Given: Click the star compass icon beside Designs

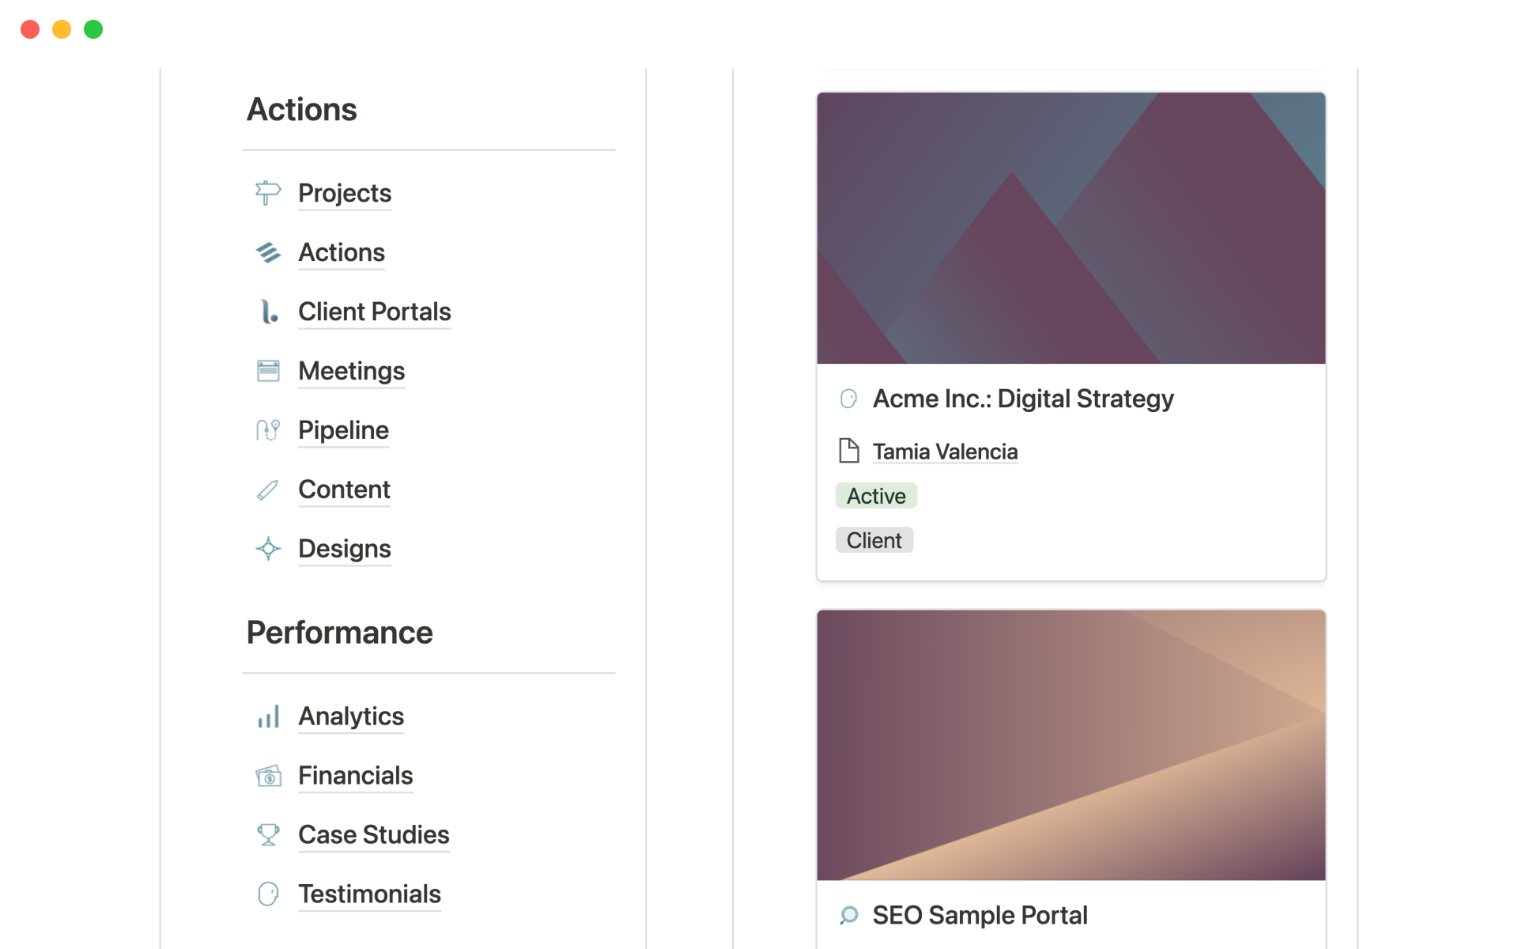Looking at the screenshot, I should 268,549.
